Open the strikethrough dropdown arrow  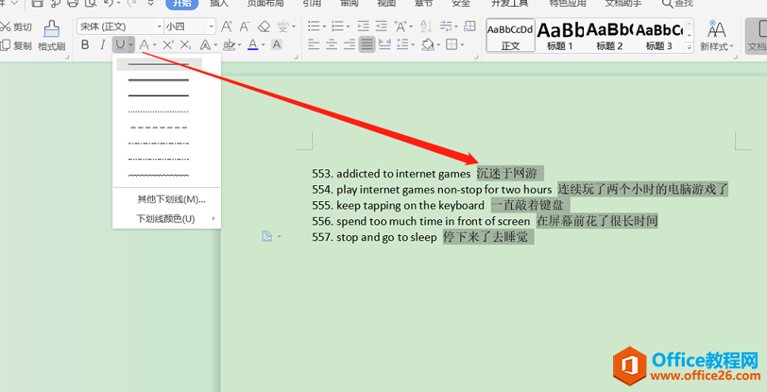[x=155, y=45]
